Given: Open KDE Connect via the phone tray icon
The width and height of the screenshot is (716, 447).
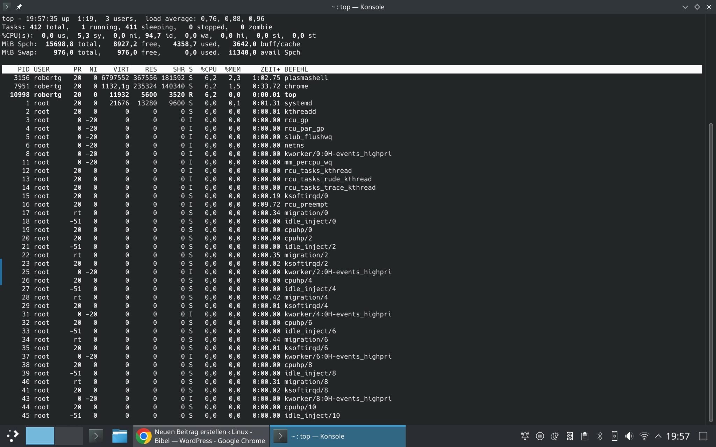Looking at the screenshot, I should pyautogui.click(x=615, y=435).
